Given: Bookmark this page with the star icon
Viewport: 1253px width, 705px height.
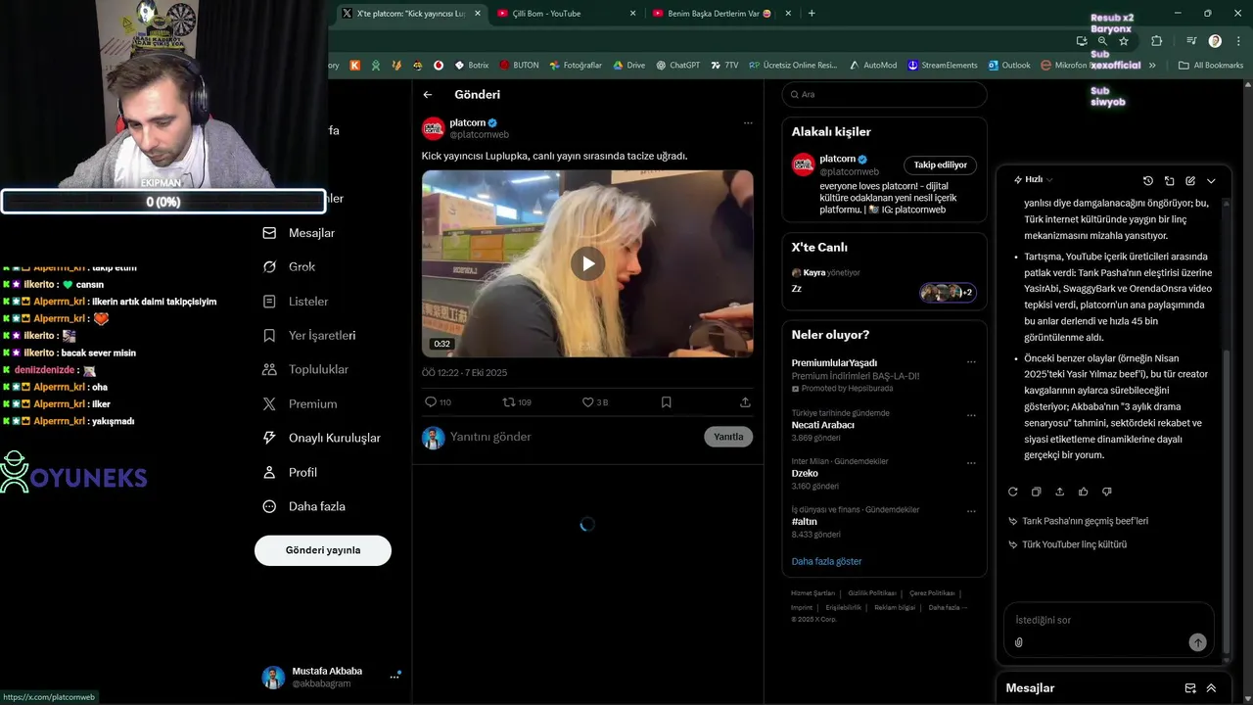Looking at the screenshot, I should click(x=1124, y=41).
